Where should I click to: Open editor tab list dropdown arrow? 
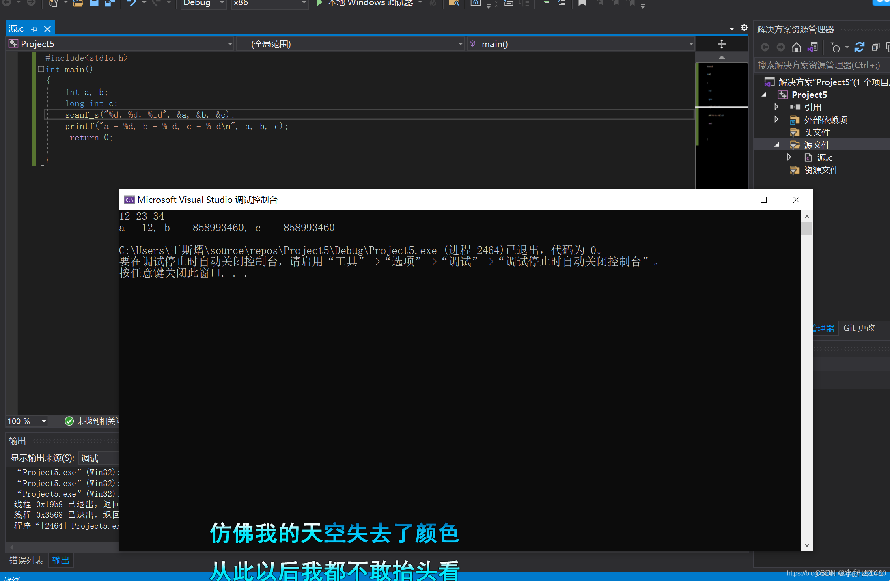point(732,29)
